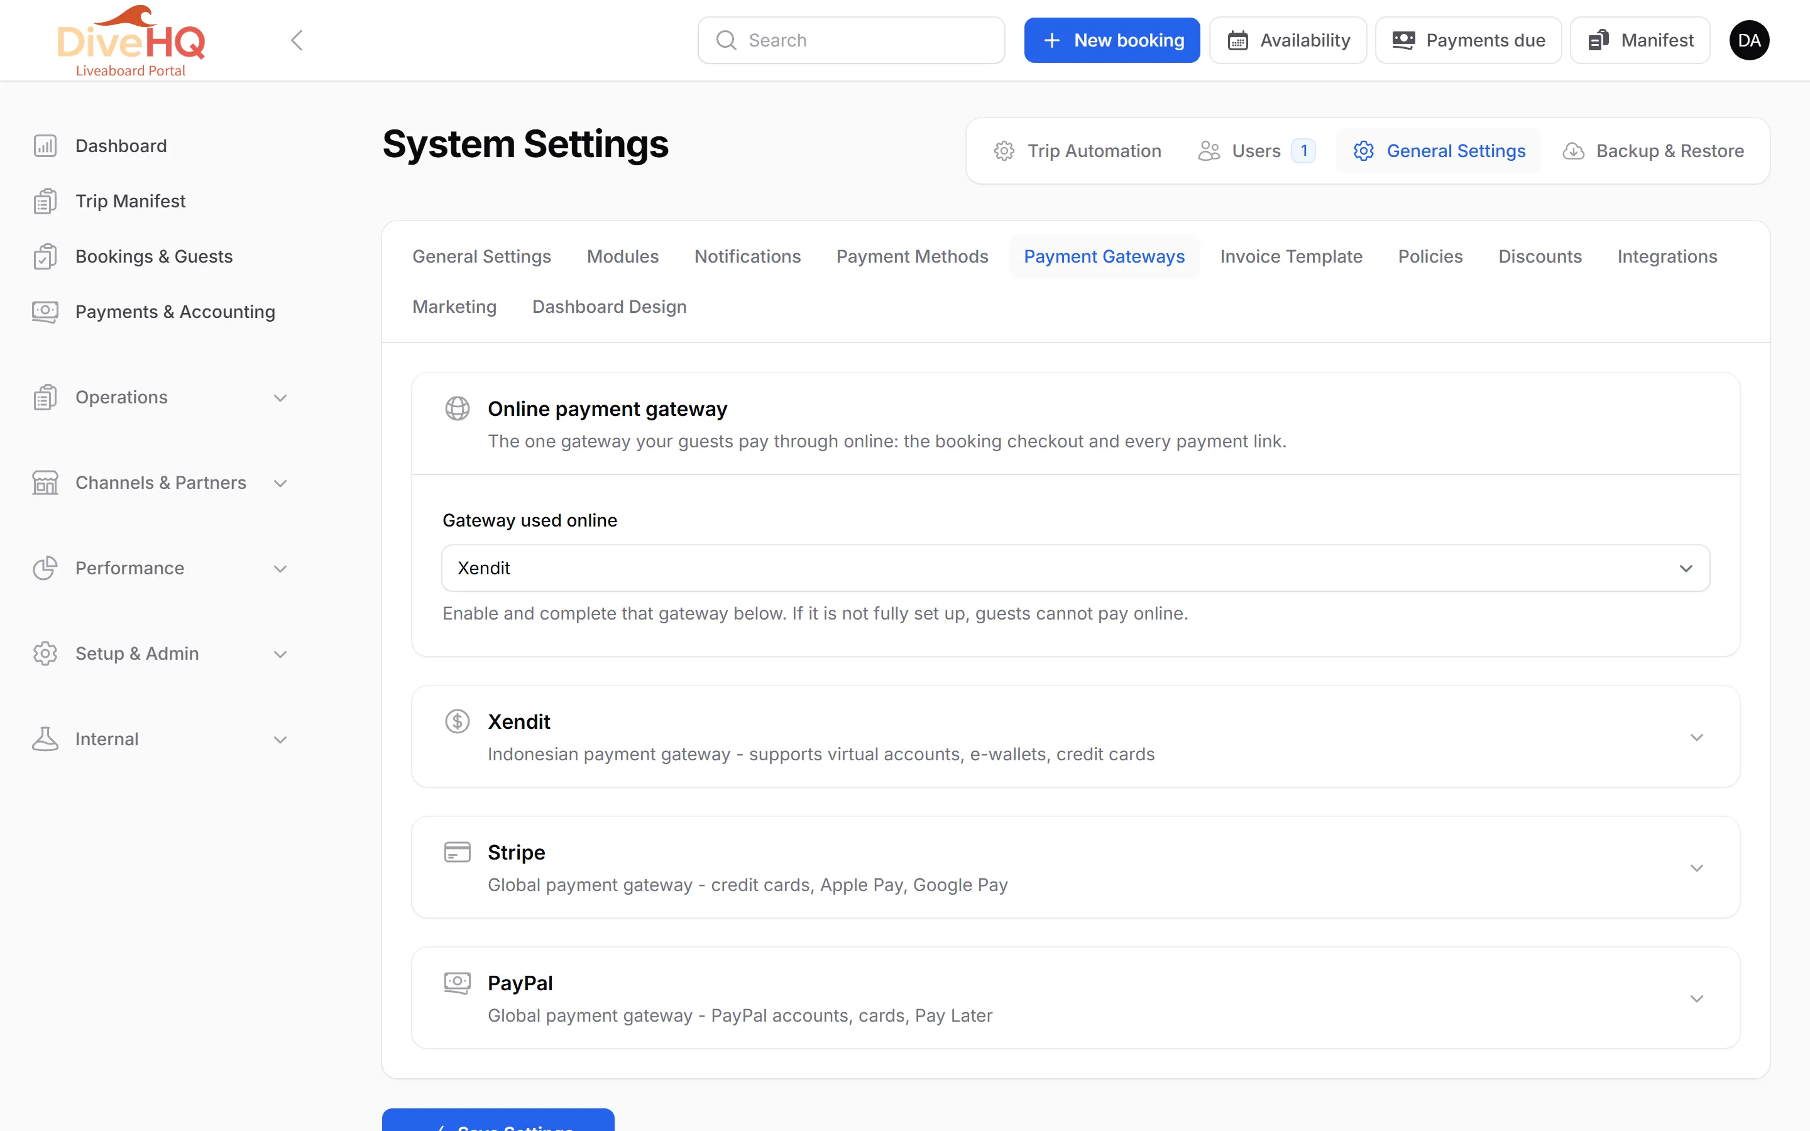
Task: Click the Operations clipboard icon
Action: tap(45, 397)
